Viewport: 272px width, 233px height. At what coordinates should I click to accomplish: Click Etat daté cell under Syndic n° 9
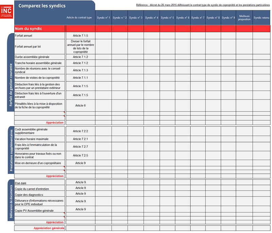pos(228,183)
